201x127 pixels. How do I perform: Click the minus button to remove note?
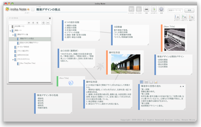[x=48, y=23]
